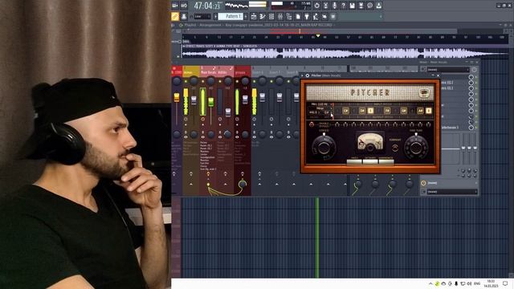Click the download arrow icon in top toolbar
This screenshot has width=514, height=289.
[378, 6]
